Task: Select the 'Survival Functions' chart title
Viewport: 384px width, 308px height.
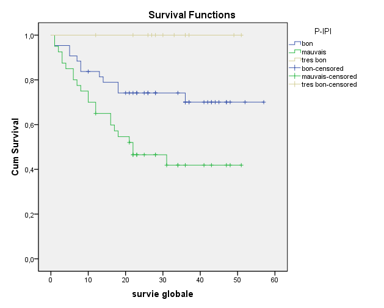Action: click(192, 15)
